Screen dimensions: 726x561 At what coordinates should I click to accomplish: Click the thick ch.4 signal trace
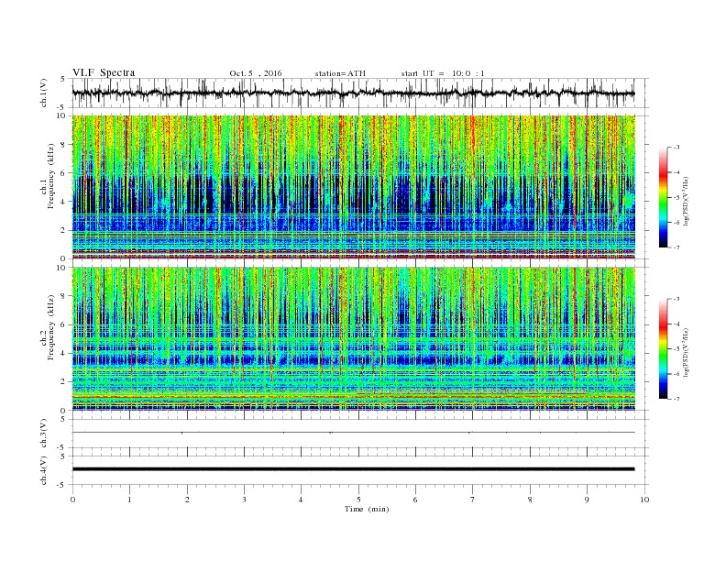[353, 469]
